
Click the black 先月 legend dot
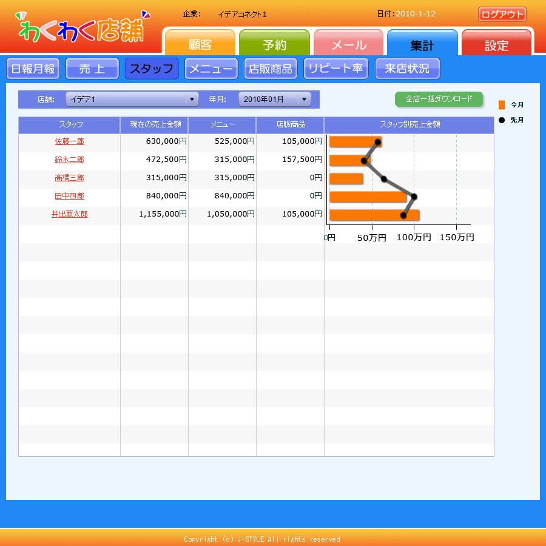click(501, 120)
